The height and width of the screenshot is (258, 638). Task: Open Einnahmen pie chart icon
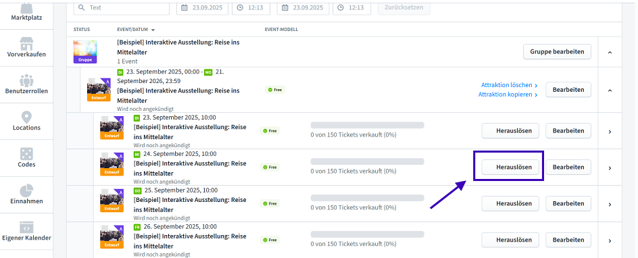click(x=26, y=190)
